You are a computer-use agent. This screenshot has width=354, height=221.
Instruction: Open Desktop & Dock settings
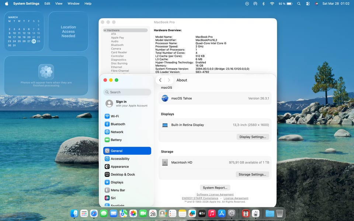pos(123,175)
